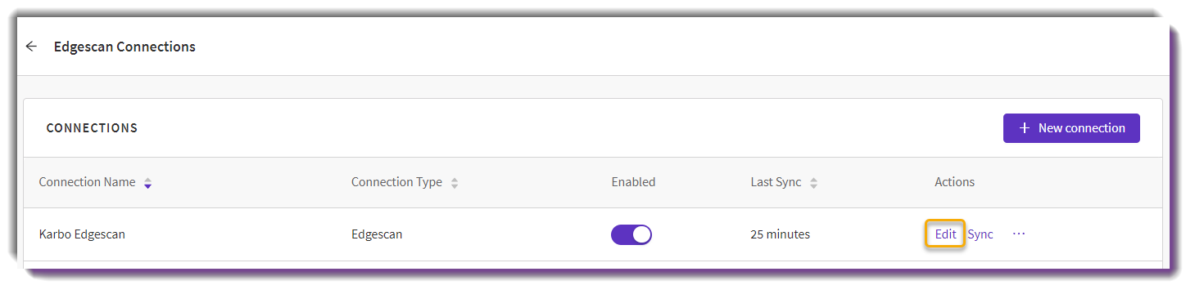Click the Connection Name column header
The width and height of the screenshot is (1204, 303).
pyautogui.click(x=87, y=182)
